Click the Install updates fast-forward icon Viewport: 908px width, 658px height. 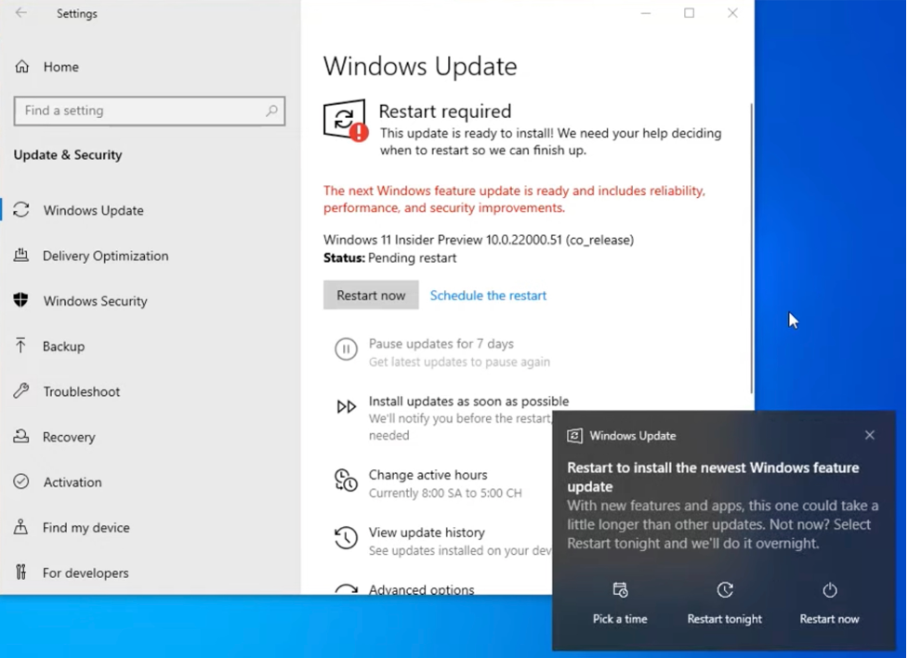click(x=346, y=407)
